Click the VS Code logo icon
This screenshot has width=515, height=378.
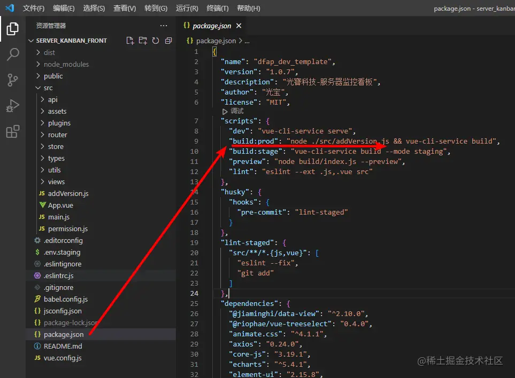point(10,8)
